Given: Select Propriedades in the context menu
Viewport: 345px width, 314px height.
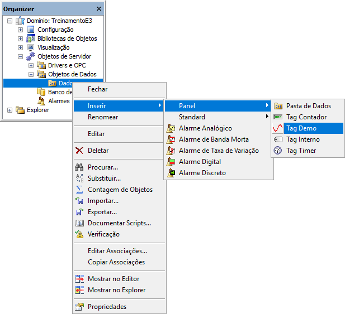Looking at the screenshot, I should (x=107, y=307).
